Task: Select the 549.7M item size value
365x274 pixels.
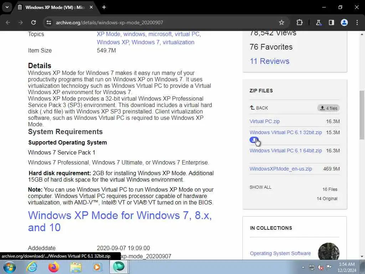Action: pyautogui.click(x=106, y=50)
